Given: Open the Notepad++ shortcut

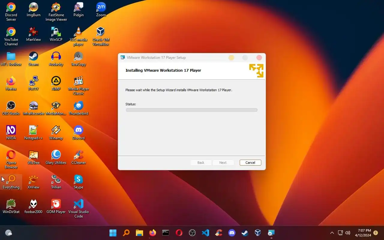Looking at the screenshot, I should (x=33, y=133).
